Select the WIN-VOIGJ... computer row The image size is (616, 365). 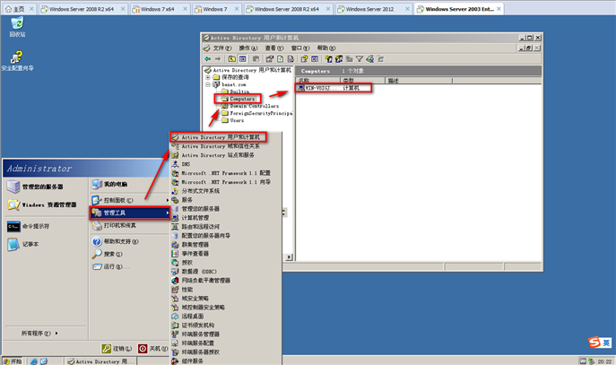334,88
